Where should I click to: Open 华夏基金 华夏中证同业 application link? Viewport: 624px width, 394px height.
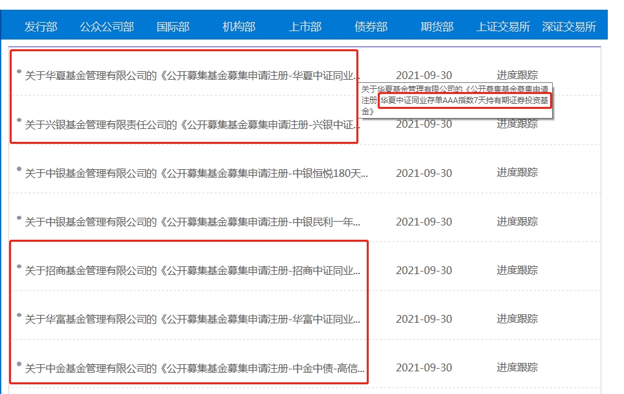tap(192, 76)
